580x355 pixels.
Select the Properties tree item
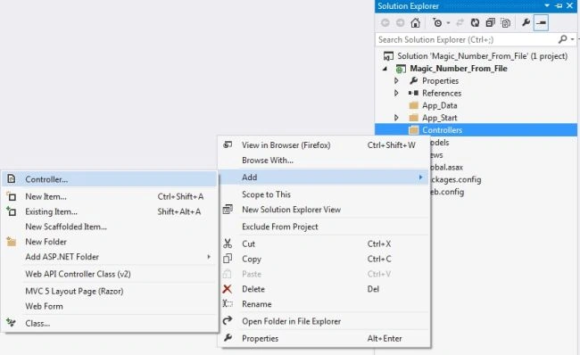440,80
